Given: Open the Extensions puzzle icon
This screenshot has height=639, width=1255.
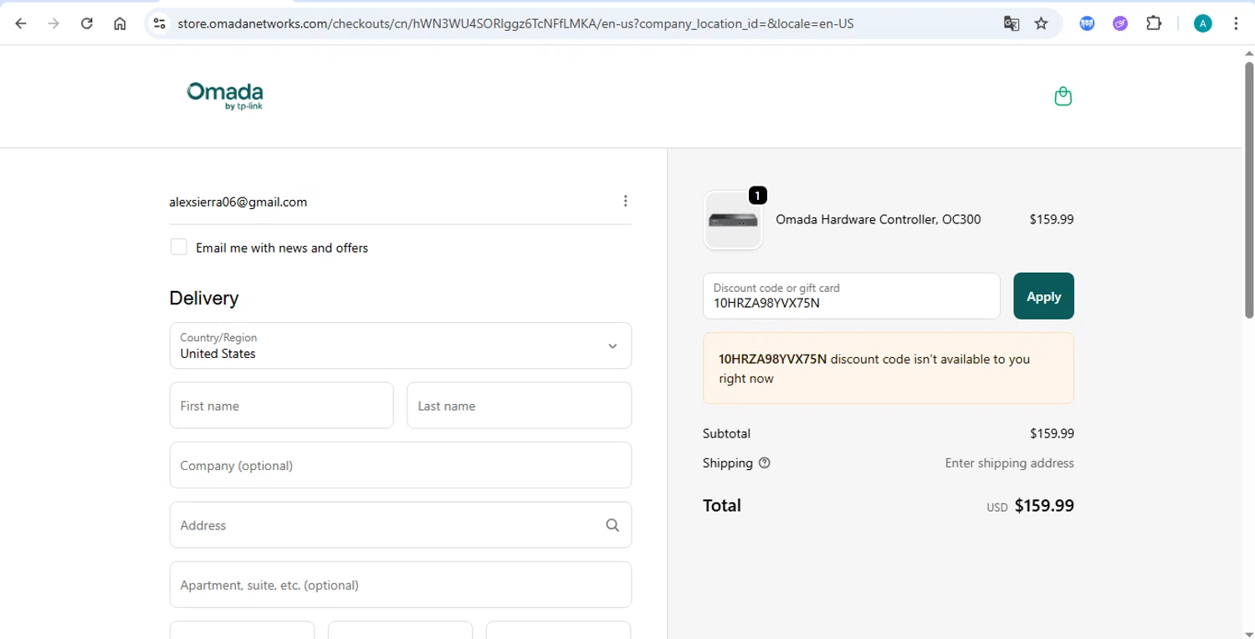Looking at the screenshot, I should (1154, 23).
